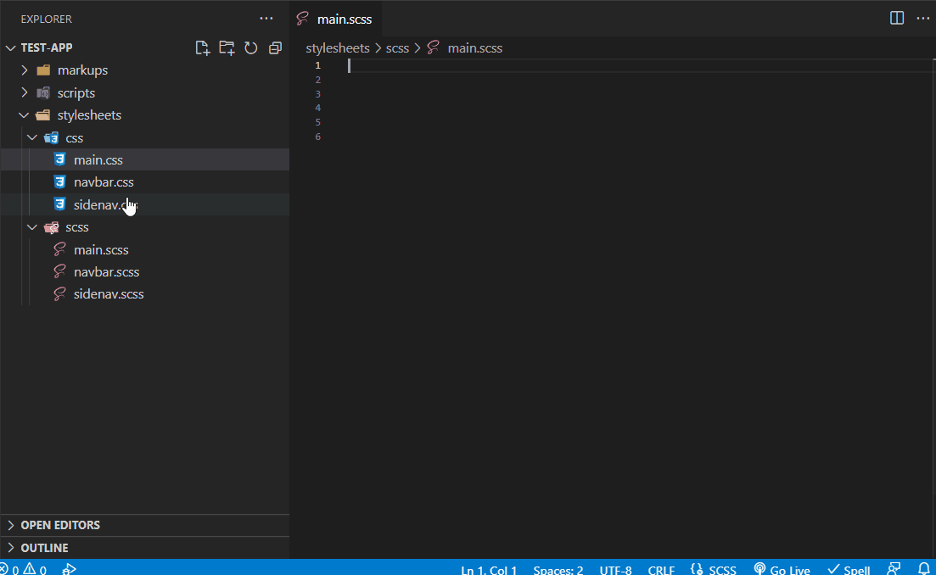Click the feedback icon in status bar
Screen dimensions: 936x575
[x=894, y=569]
